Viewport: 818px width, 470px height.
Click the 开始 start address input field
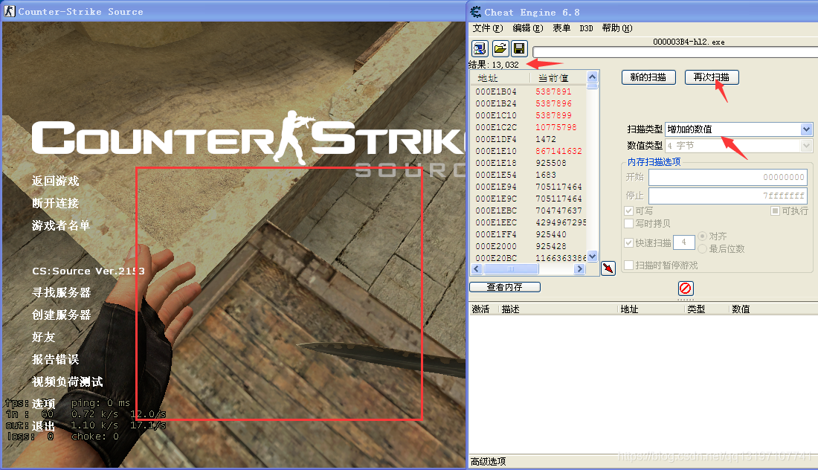tap(728, 177)
